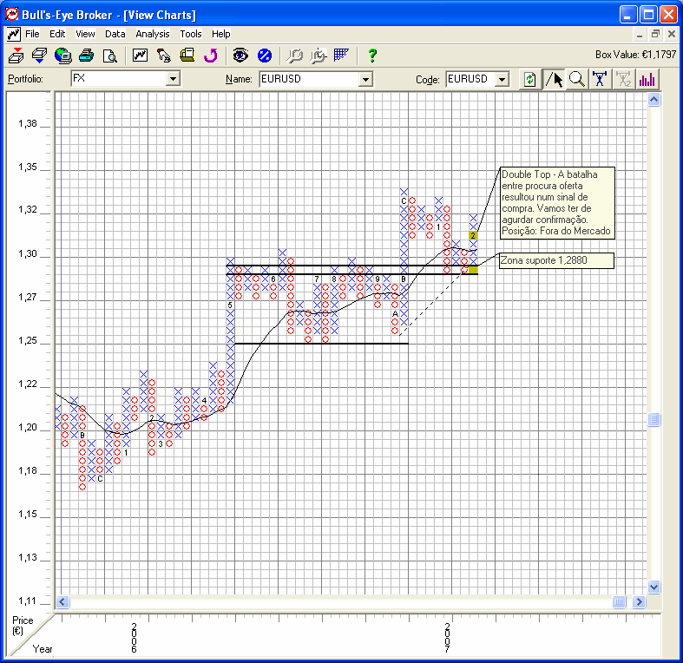This screenshot has height=663, width=683.
Task: Select the 'Zona suporte 1,2880' annotation
Action: (556, 260)
